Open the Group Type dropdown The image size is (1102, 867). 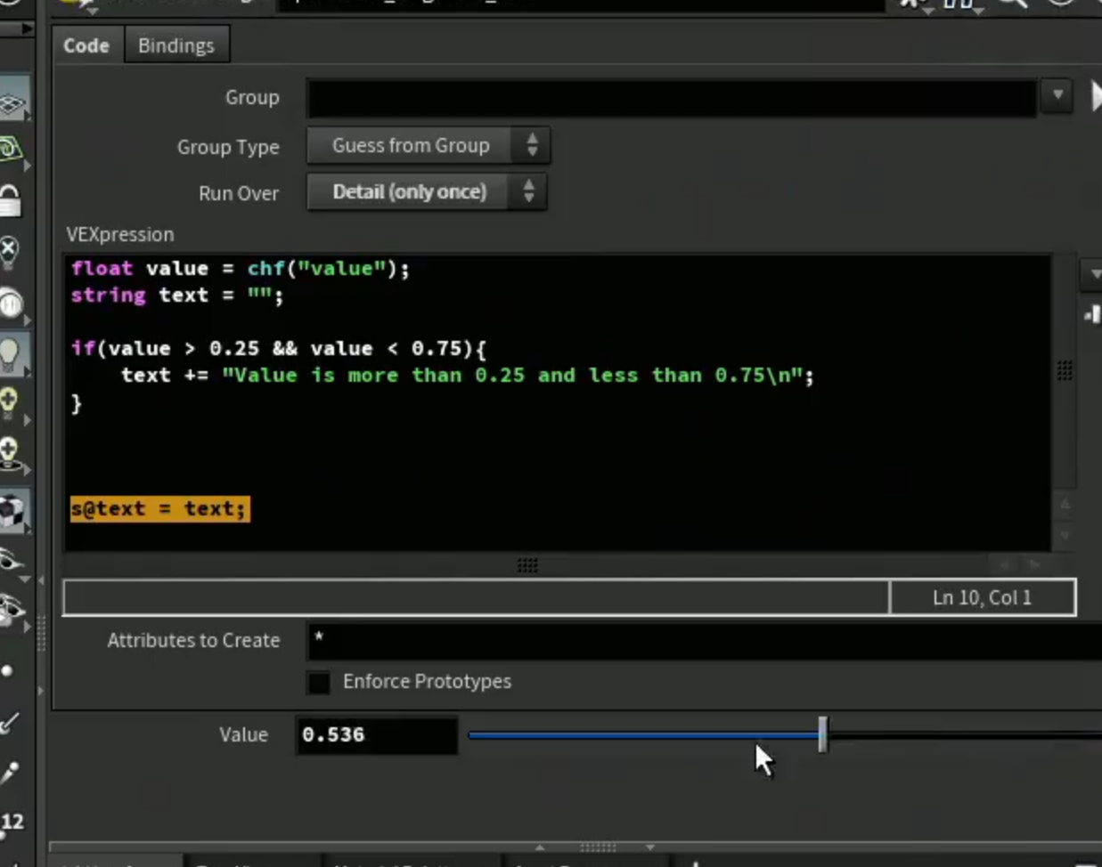[429, 146]
